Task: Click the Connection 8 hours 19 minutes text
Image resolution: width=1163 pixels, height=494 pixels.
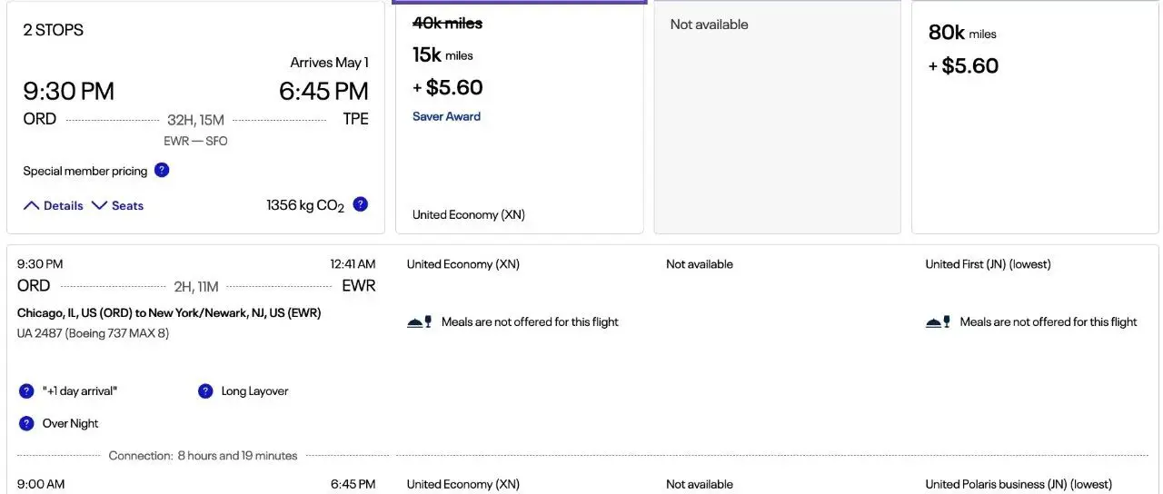Action: [203, 455]
